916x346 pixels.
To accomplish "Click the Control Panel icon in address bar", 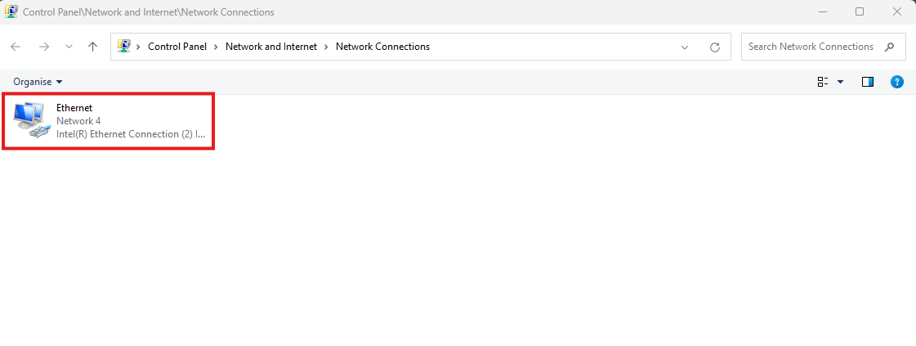I will click(124, 47).
